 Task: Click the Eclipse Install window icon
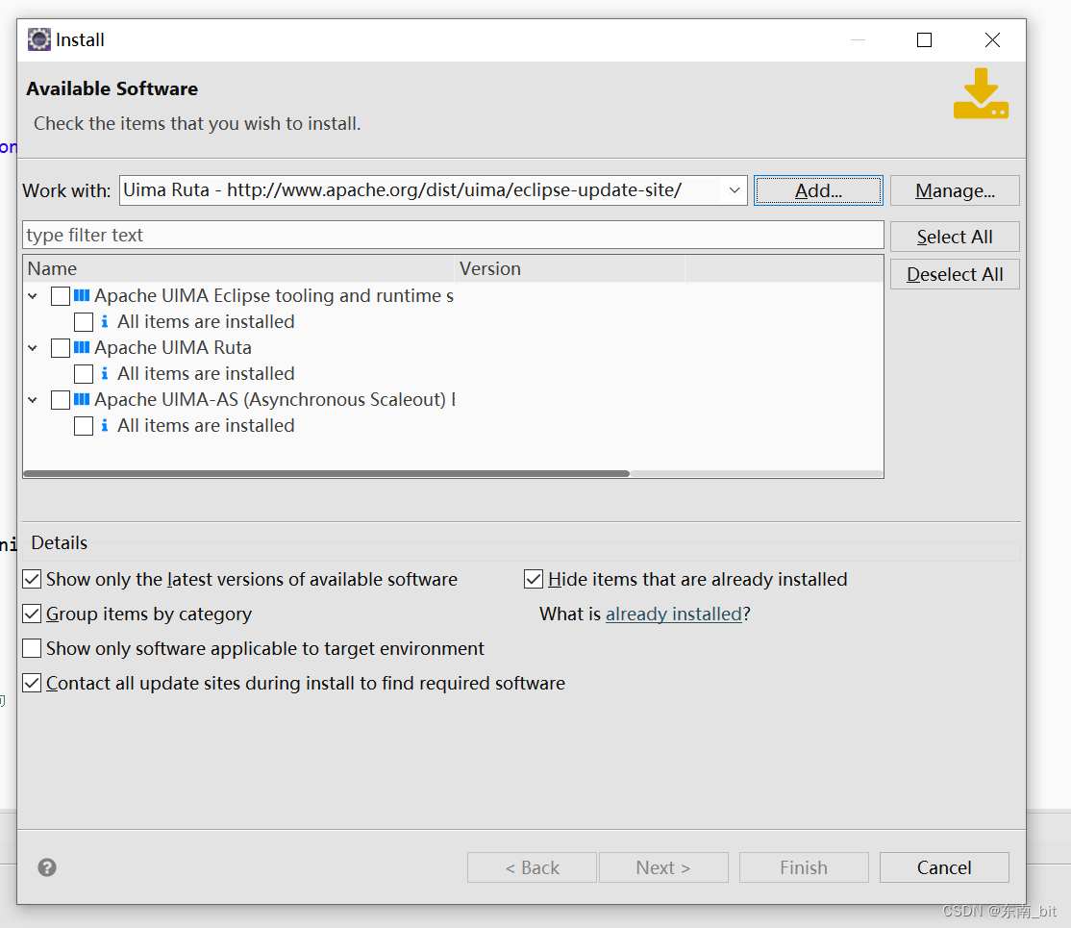38,39
